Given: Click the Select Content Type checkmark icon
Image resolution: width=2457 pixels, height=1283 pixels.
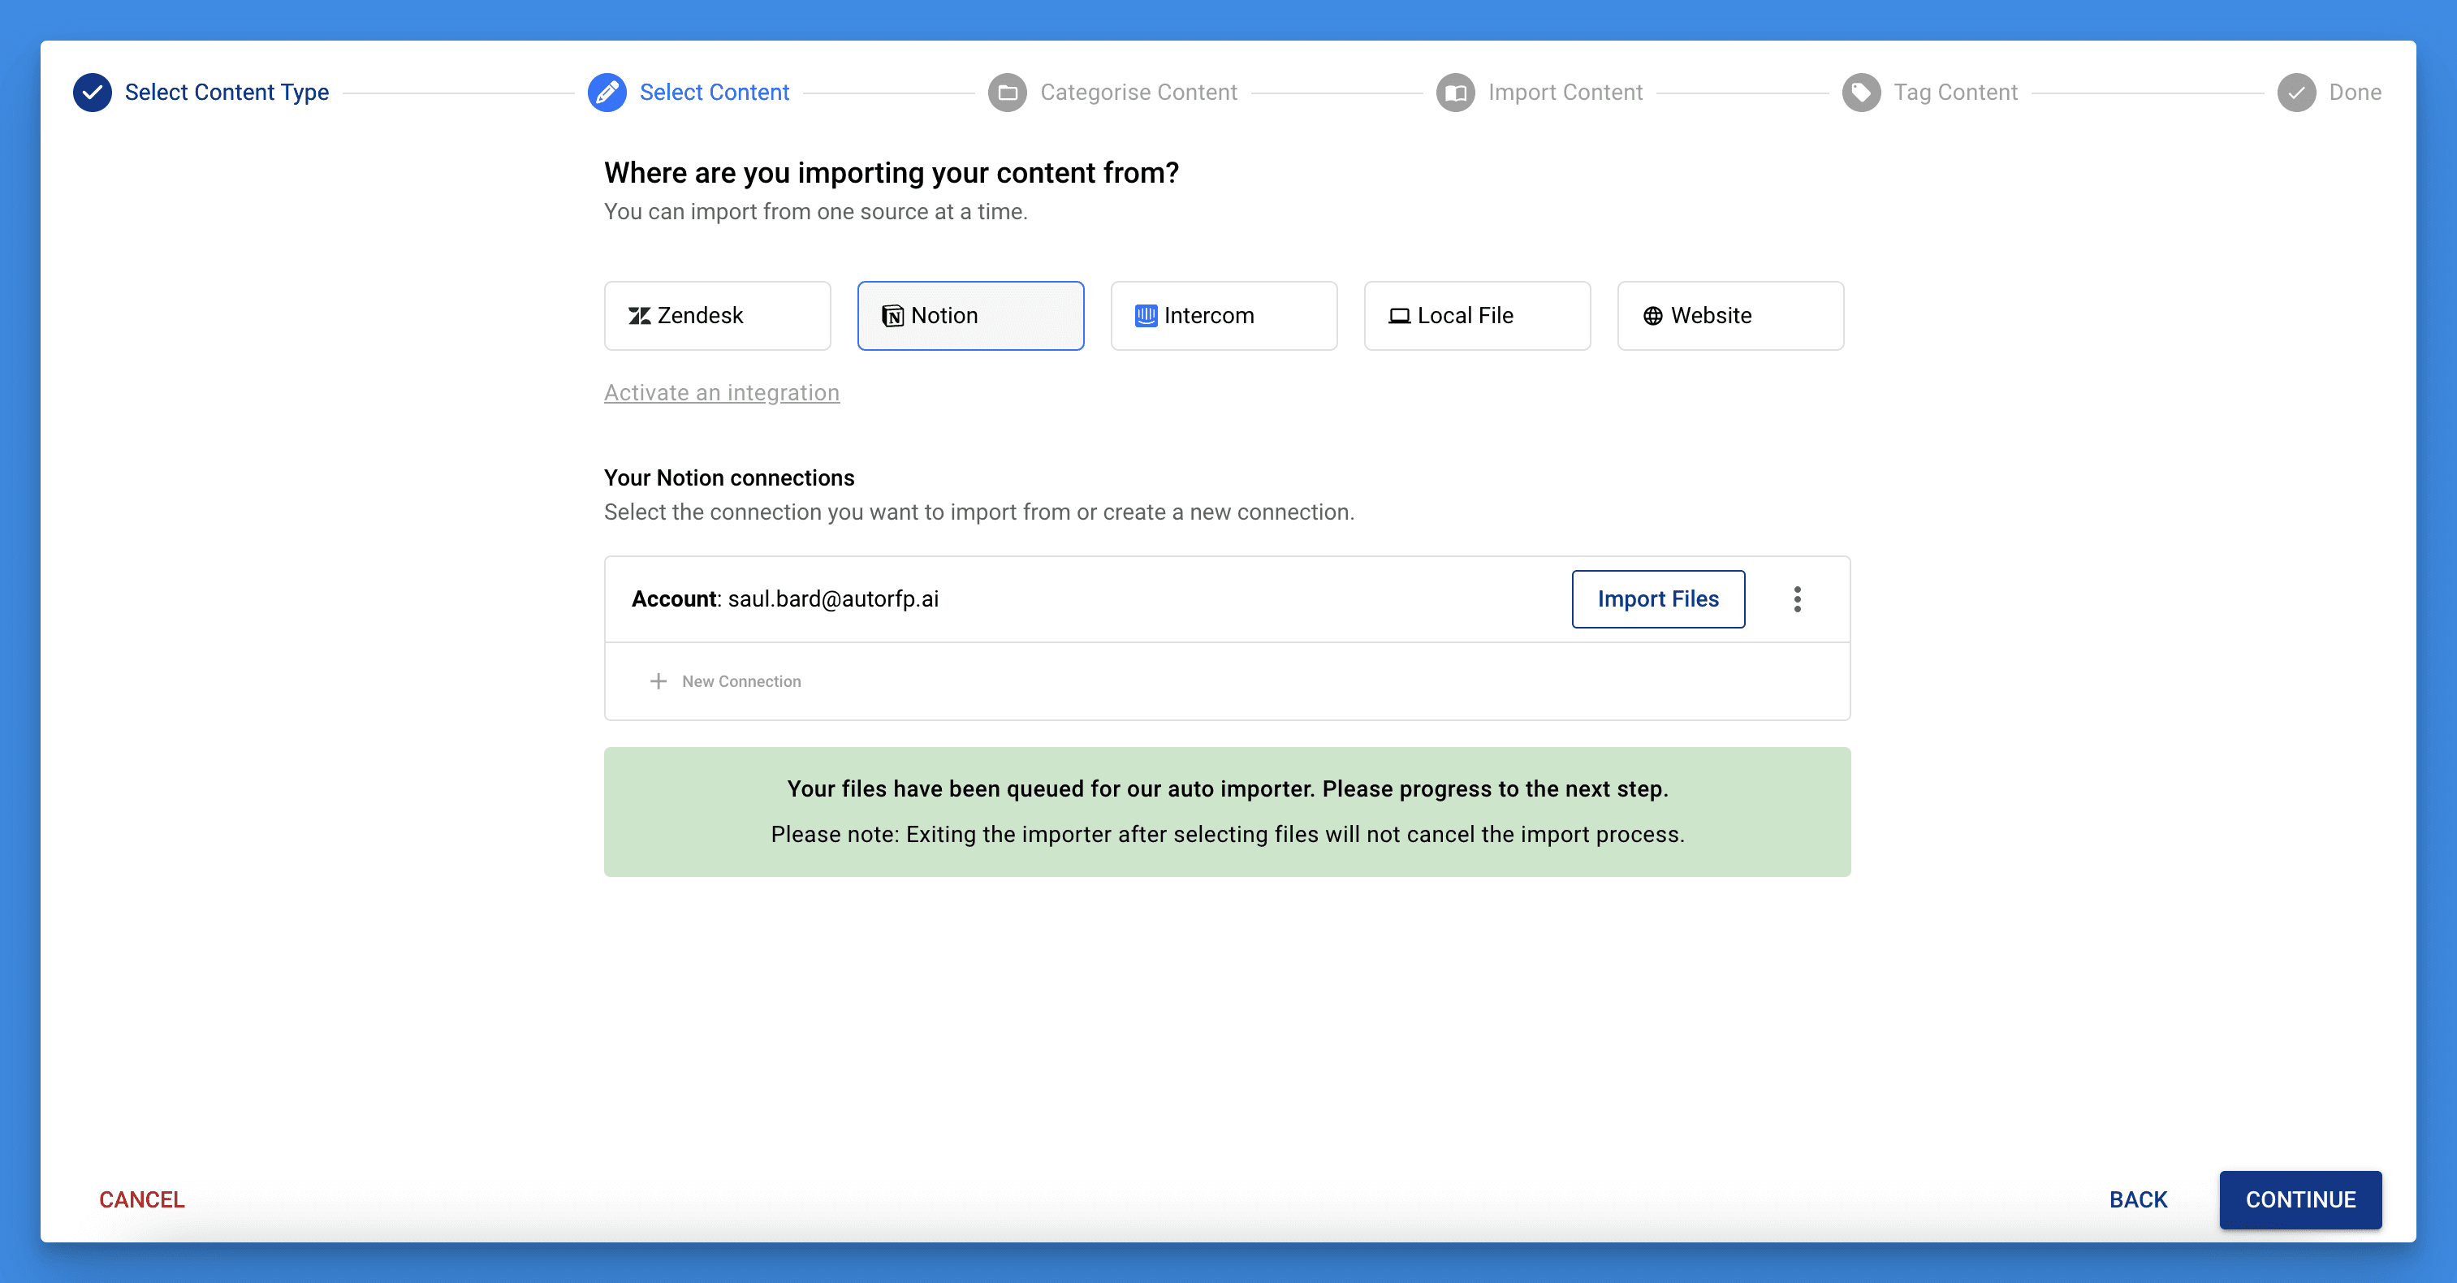Looking at the screenshot, I should pos(92,93).
